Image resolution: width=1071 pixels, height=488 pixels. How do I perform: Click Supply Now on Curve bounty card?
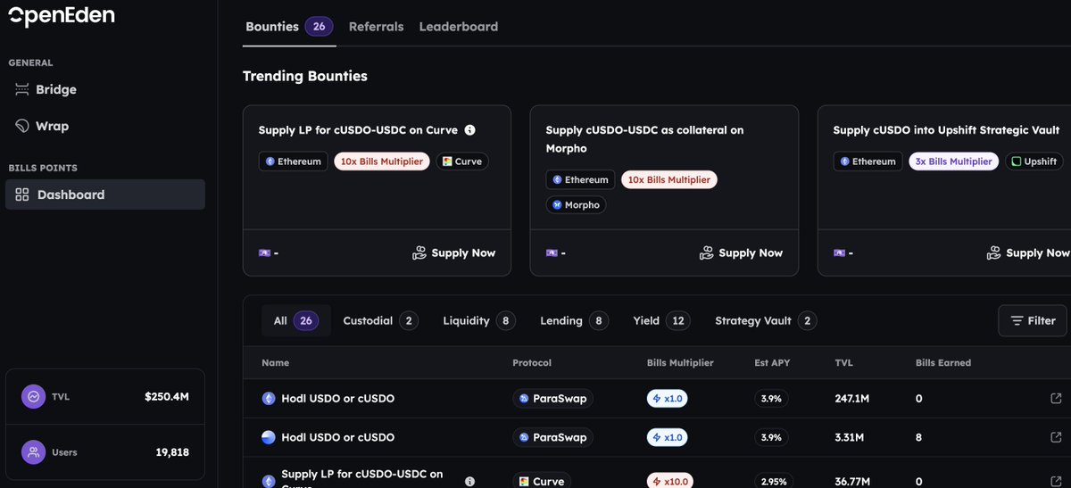click(453, 253)
